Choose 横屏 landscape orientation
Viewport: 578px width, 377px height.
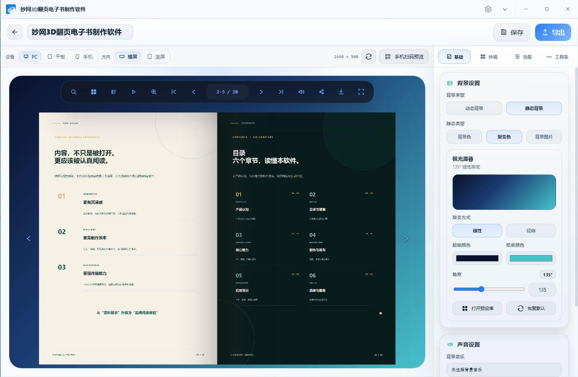click(128, 57)
